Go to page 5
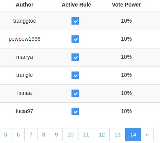 pyautogui.click(x=6, y=135)
